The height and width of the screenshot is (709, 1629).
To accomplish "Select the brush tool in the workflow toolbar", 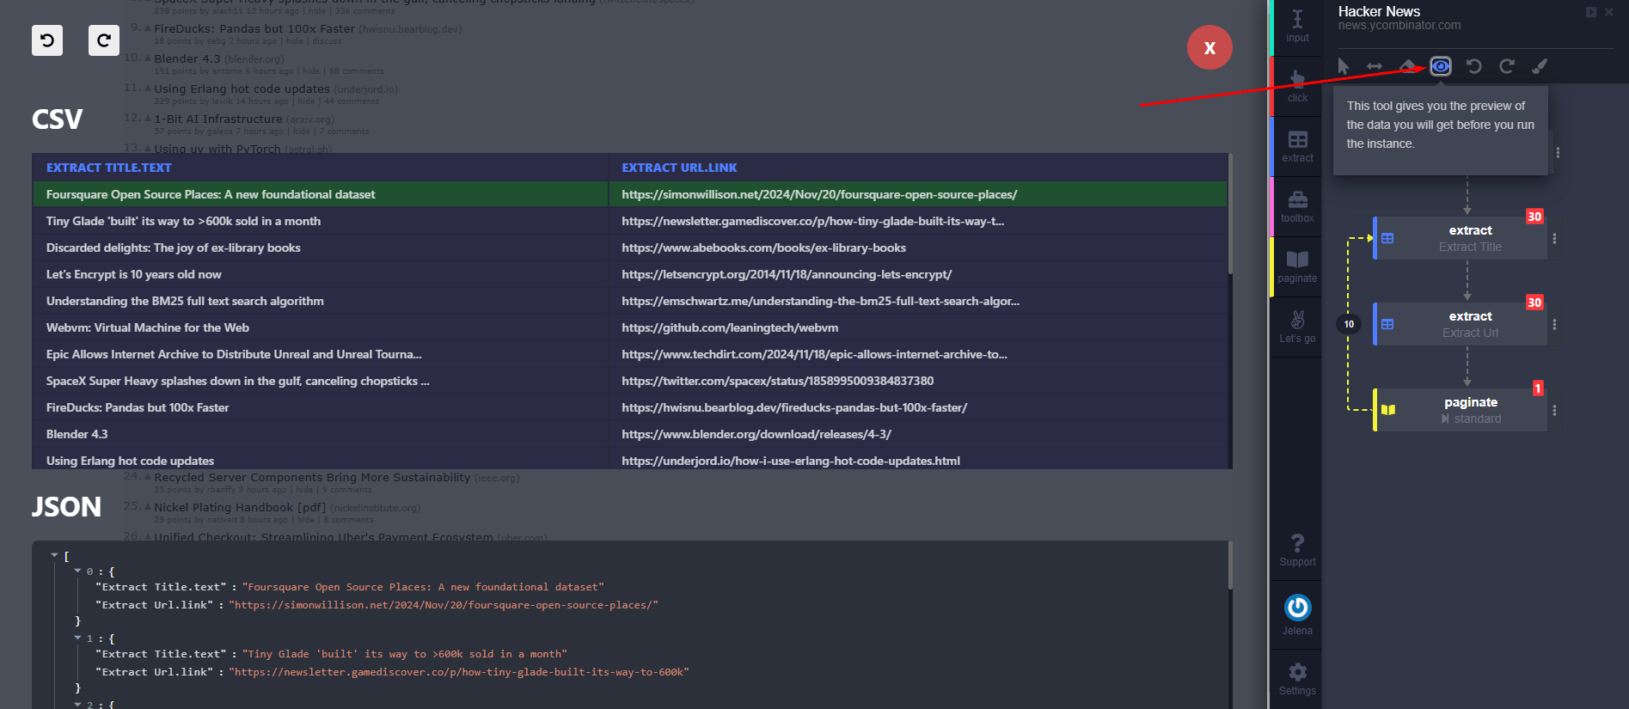I will click(x=1540, y=66).
